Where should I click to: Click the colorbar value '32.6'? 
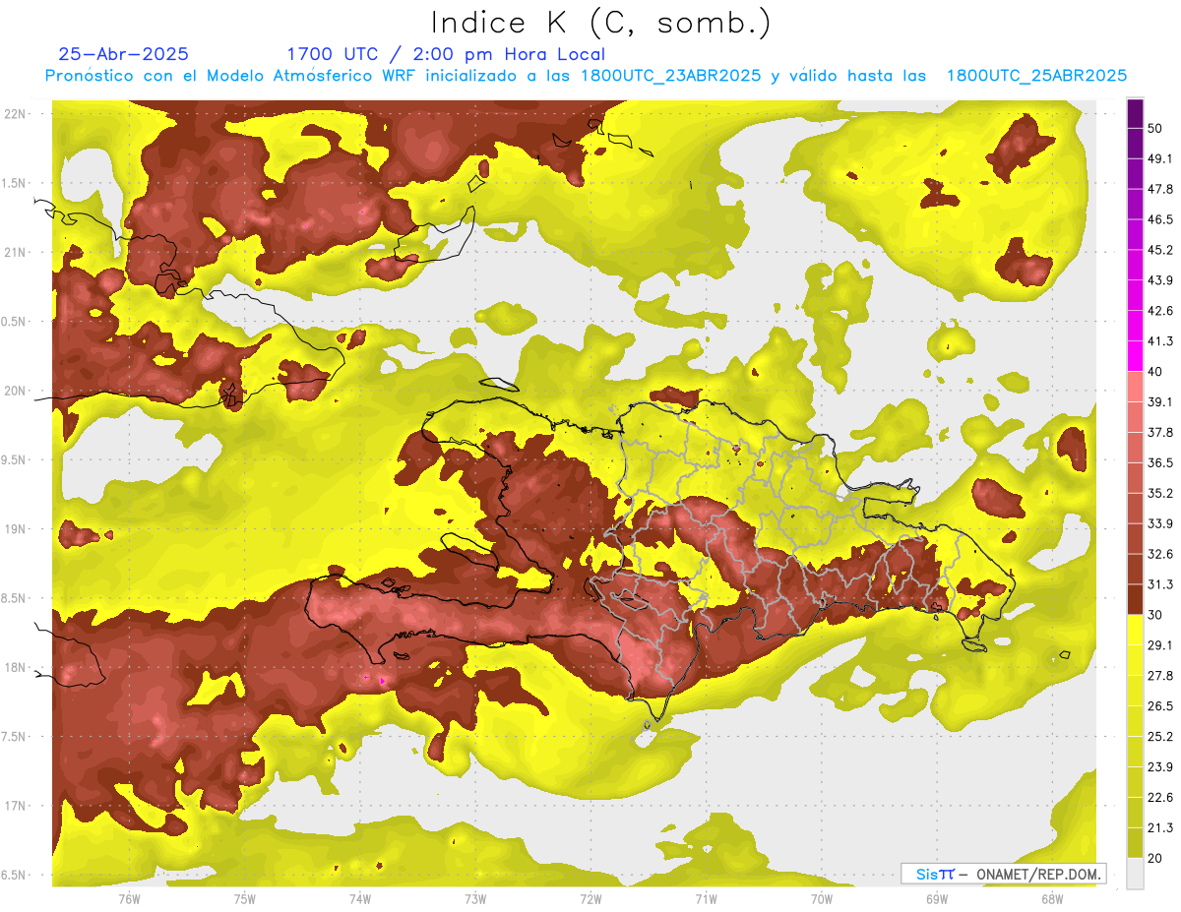coord(1160,554)
